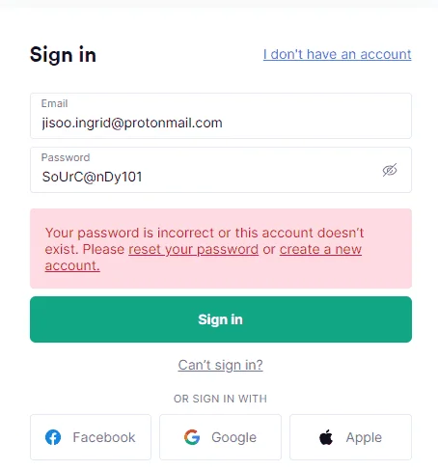Image resolution: width=438 pixels, height=470 pixels.
Task: Click the OR SIGN IN WITH caption
Action: point(221,399)
